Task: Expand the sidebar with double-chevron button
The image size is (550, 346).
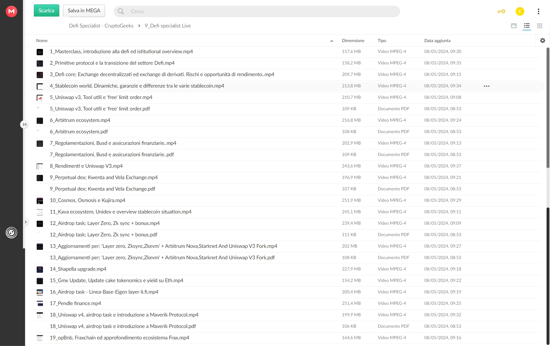Action: pyautogui.click(x=24, y=124)
